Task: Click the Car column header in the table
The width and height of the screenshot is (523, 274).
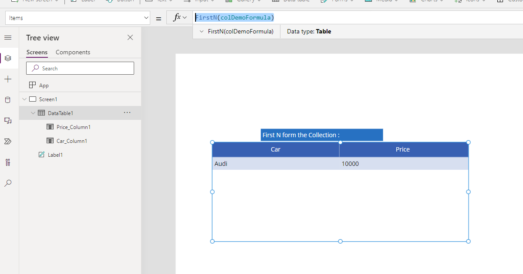Action: tap(276, 149)
